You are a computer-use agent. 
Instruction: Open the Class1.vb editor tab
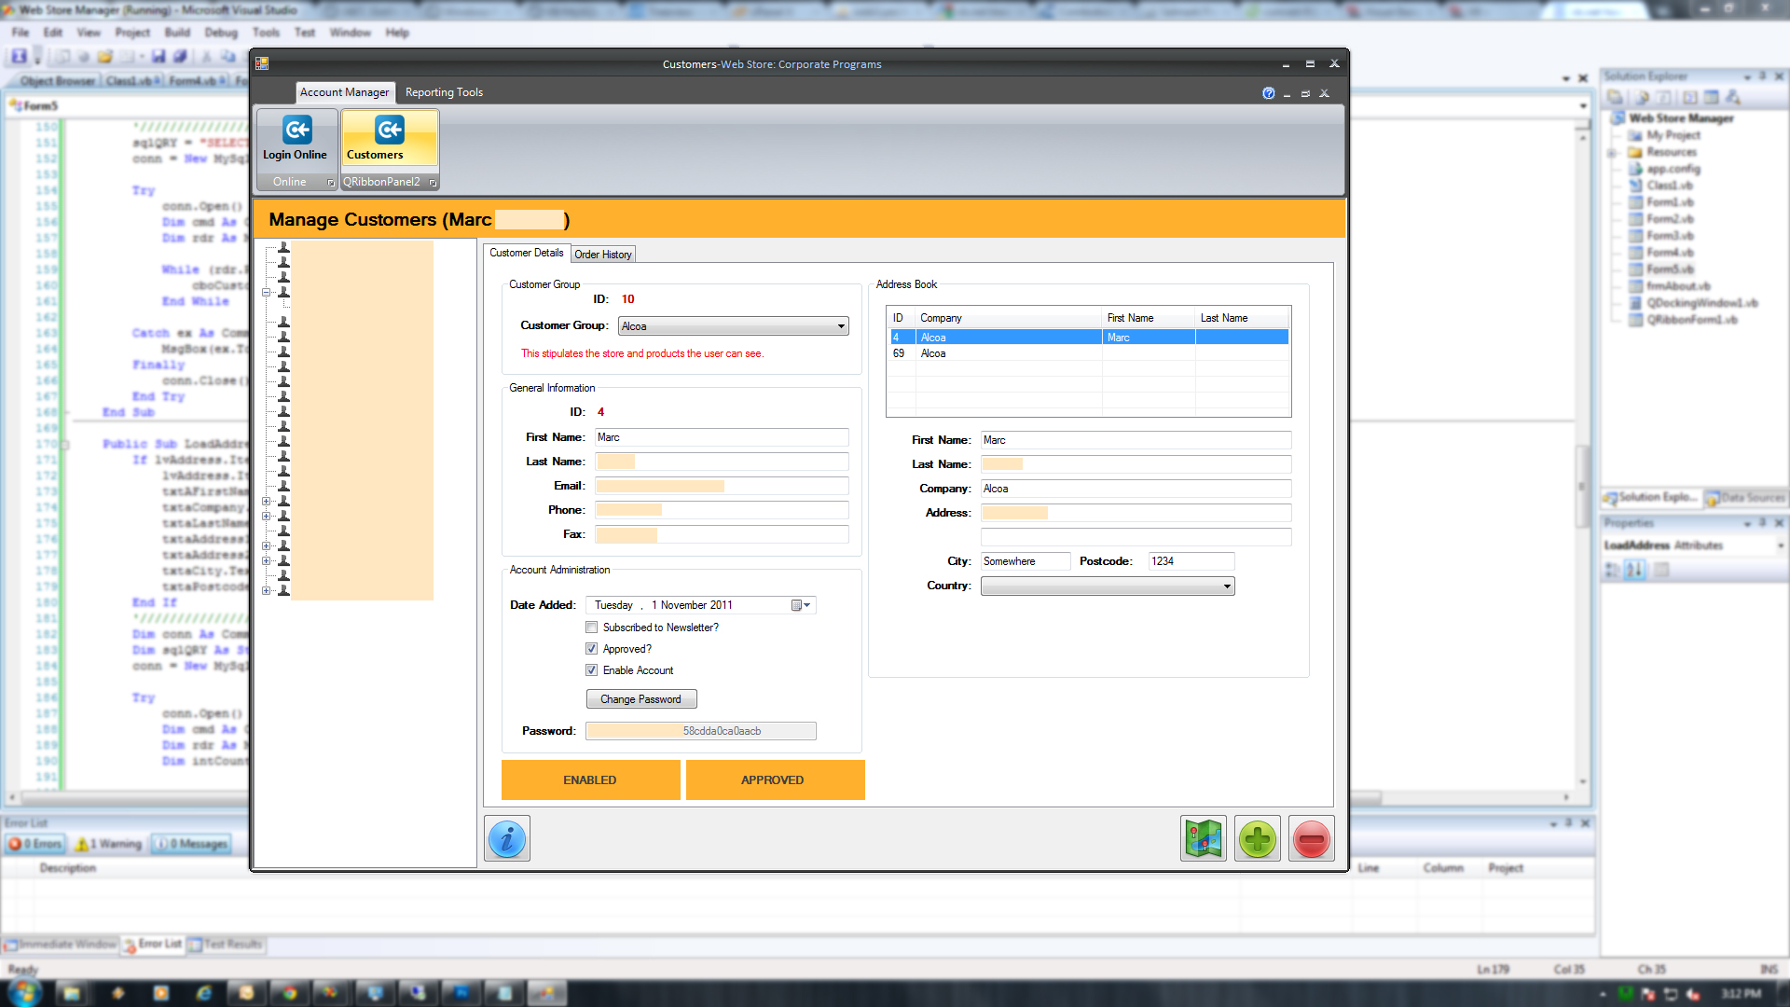click(x=132, y=81)
